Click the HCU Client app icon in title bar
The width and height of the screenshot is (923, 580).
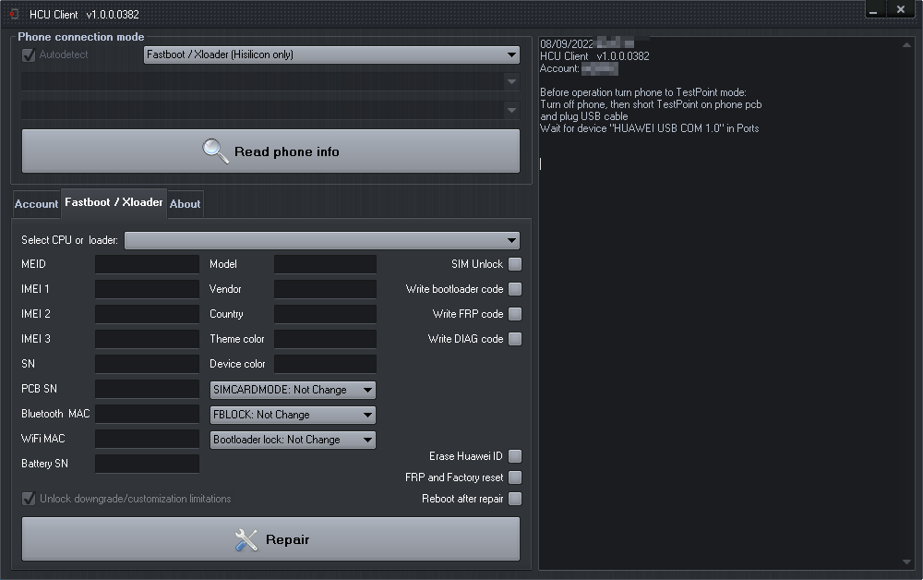[x=14, y=14]
